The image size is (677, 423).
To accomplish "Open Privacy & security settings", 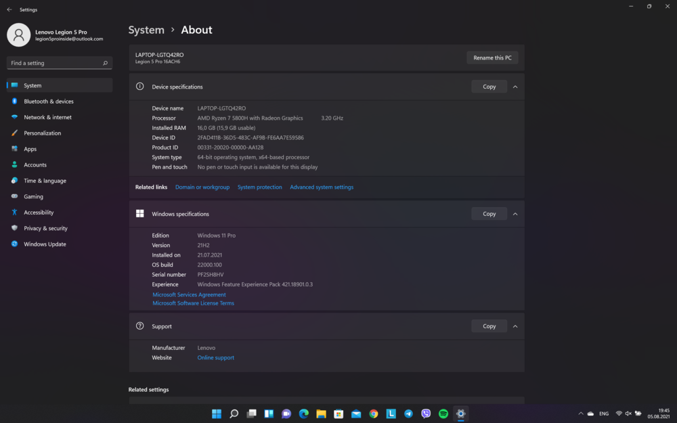I will click(60, 228).
